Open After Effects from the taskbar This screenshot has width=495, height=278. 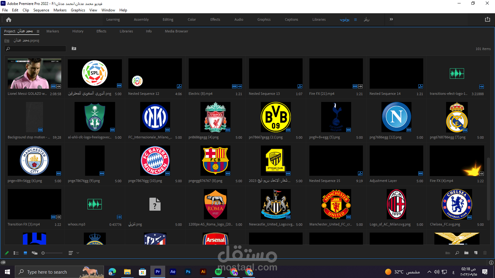(x=173, y=272)
